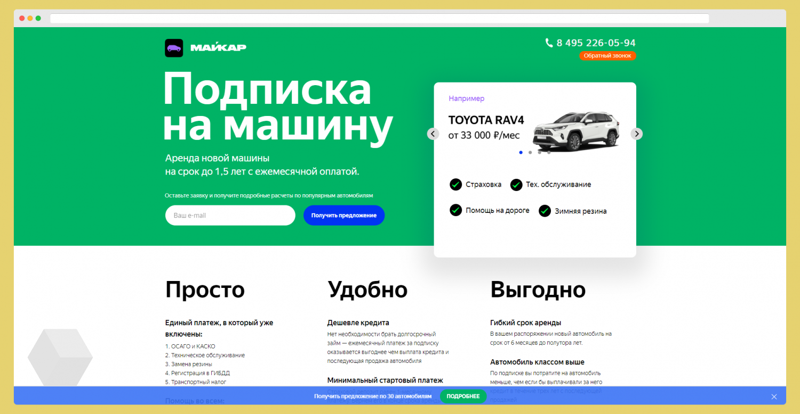The height and width of the screenshot is (414, 800).
Task: Click the Зимняя резина checkmark icon
Action: 545,211
